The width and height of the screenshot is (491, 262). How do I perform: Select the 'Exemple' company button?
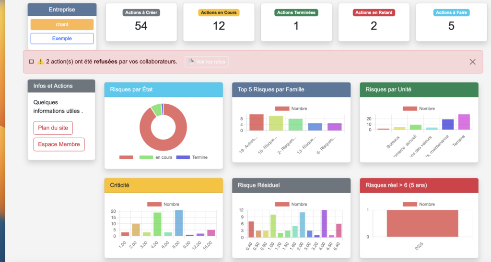pos(62,38)
